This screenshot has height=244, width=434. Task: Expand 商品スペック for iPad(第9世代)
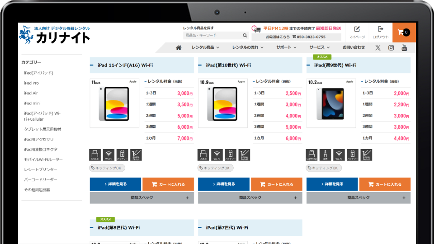point(358,197)
